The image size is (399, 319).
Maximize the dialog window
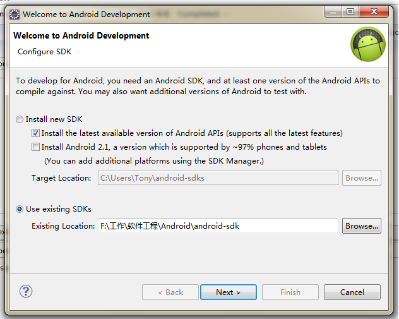pos(350,11)
